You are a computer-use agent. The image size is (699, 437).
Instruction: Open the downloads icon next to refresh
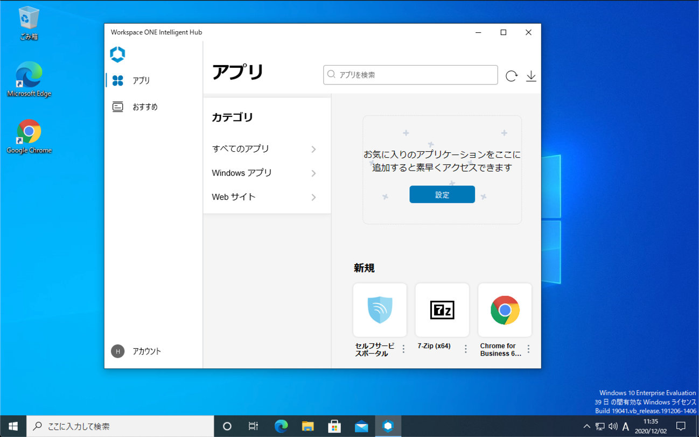tap(531, 76)
